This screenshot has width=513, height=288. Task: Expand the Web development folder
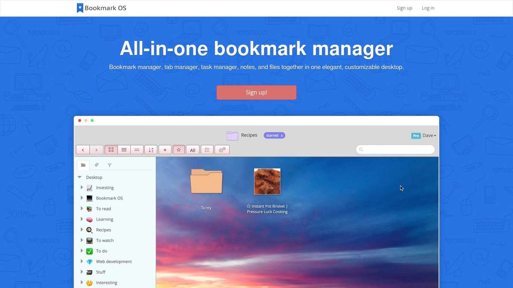click(x=82, y=262)
